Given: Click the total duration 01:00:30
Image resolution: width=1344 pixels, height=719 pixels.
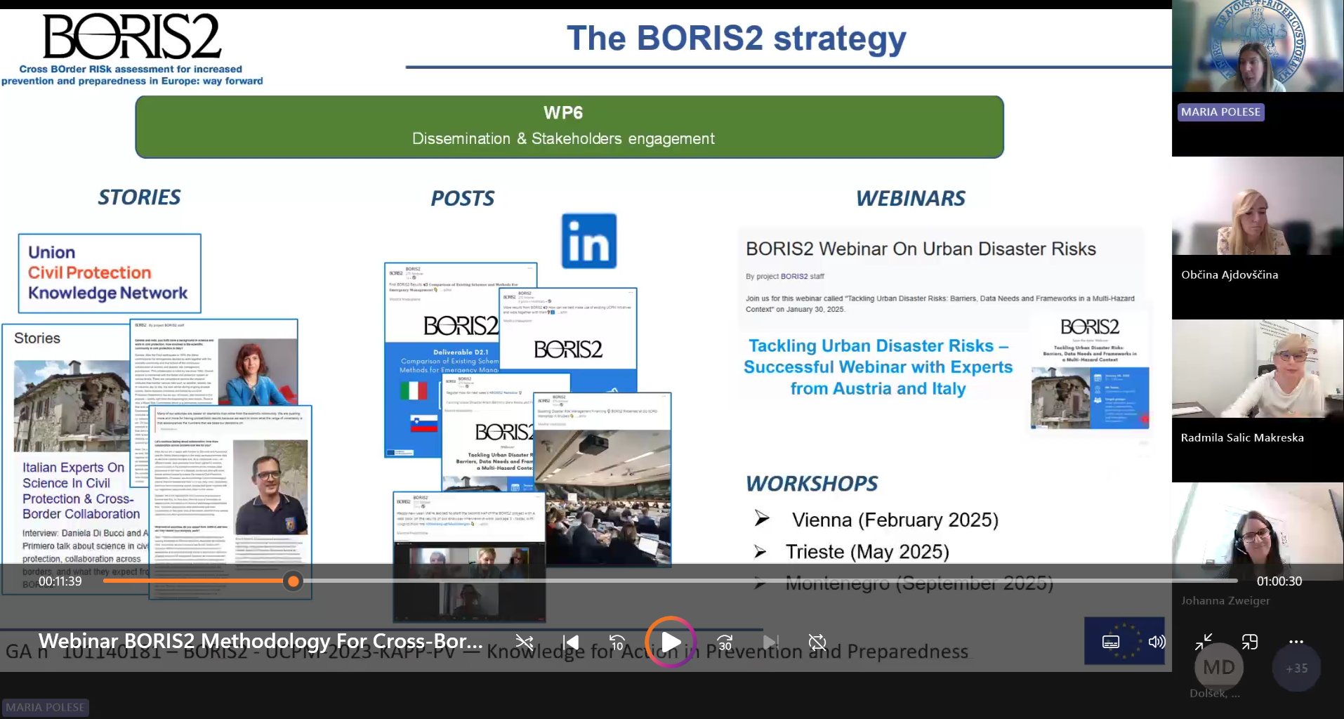Looking at the screenshot, I should click(x=1279, y=581).
